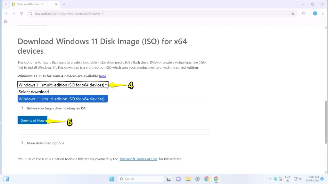Reload the Microsoft download page

[21, 13]
